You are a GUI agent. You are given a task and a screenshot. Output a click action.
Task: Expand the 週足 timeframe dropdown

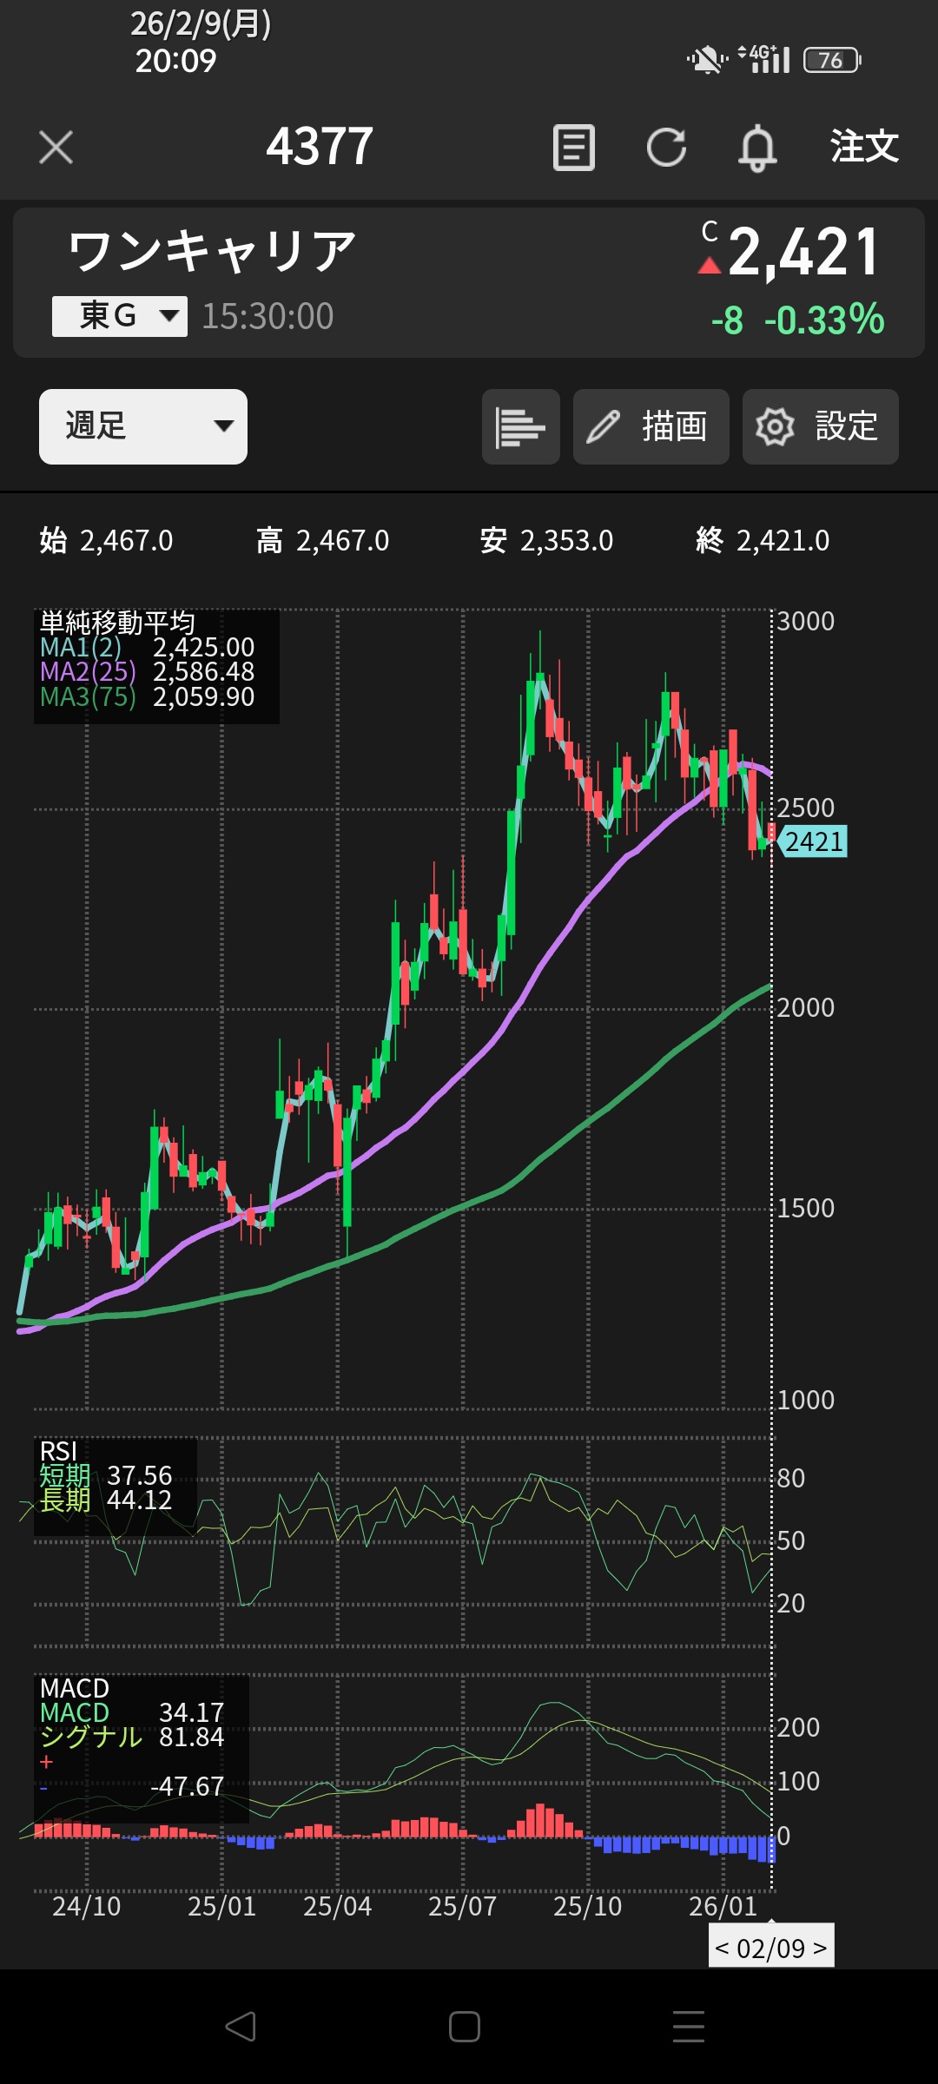point(143,426)
